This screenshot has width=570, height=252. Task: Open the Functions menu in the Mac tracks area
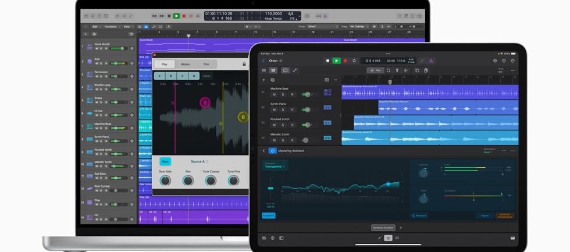click(x=112, y=27)
